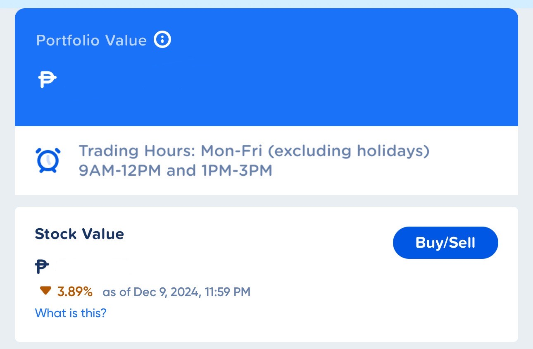Select the dark peso sign under Stock Value
Viewport: 533px width, 349px height.
(x=42, y=267)
